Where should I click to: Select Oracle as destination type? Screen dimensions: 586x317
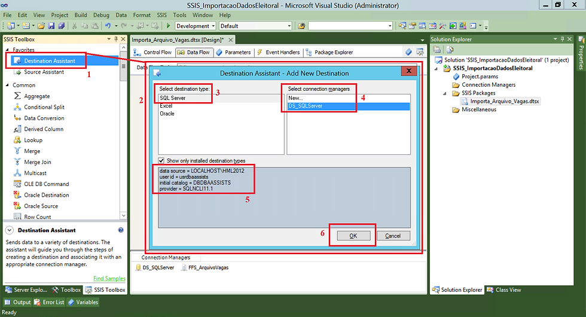167,114
